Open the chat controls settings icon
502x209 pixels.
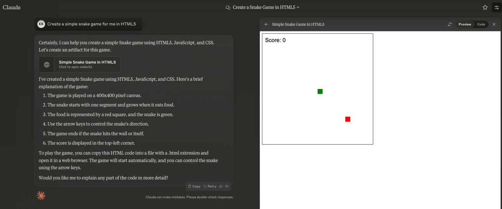pos(497,7)
